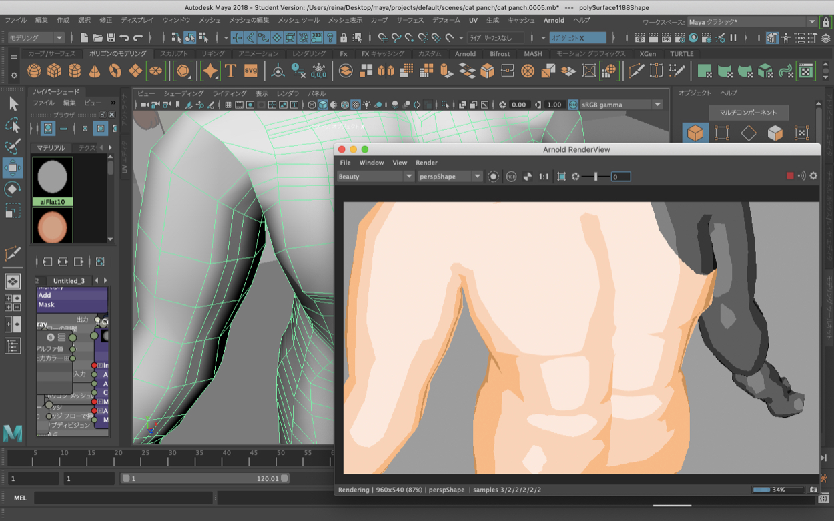Click the undo arrow icon
The width and height of the screenshot is (834, 521).
125,38
